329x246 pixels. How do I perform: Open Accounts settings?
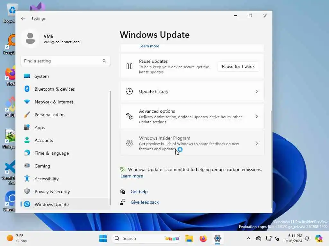click(66, 140)
